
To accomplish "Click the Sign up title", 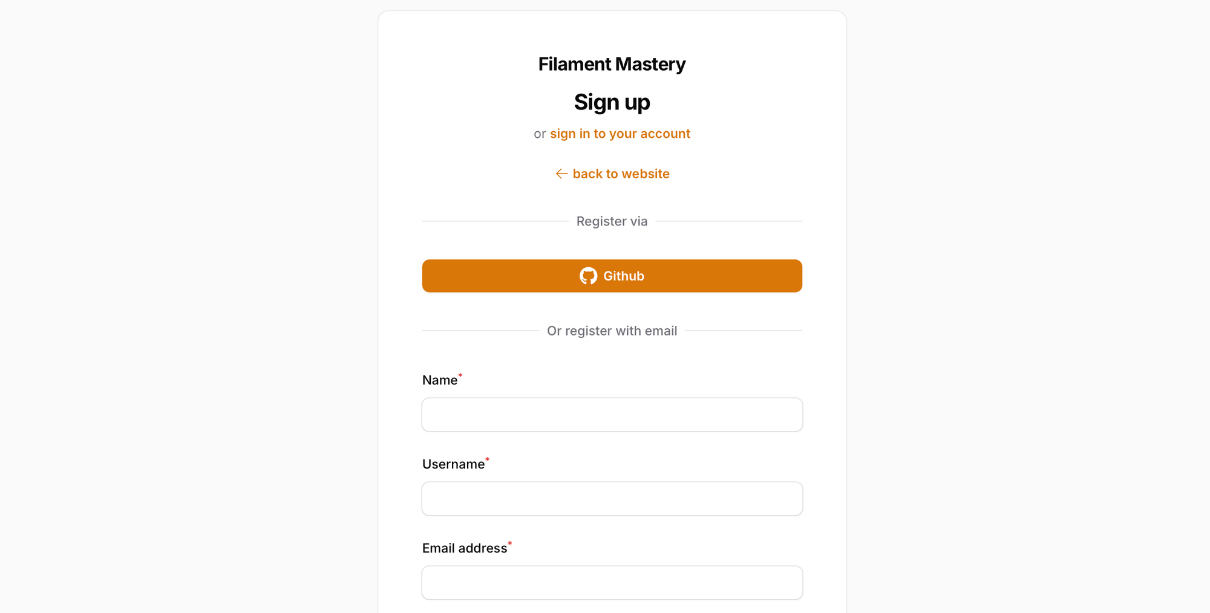I will (612, 102).
